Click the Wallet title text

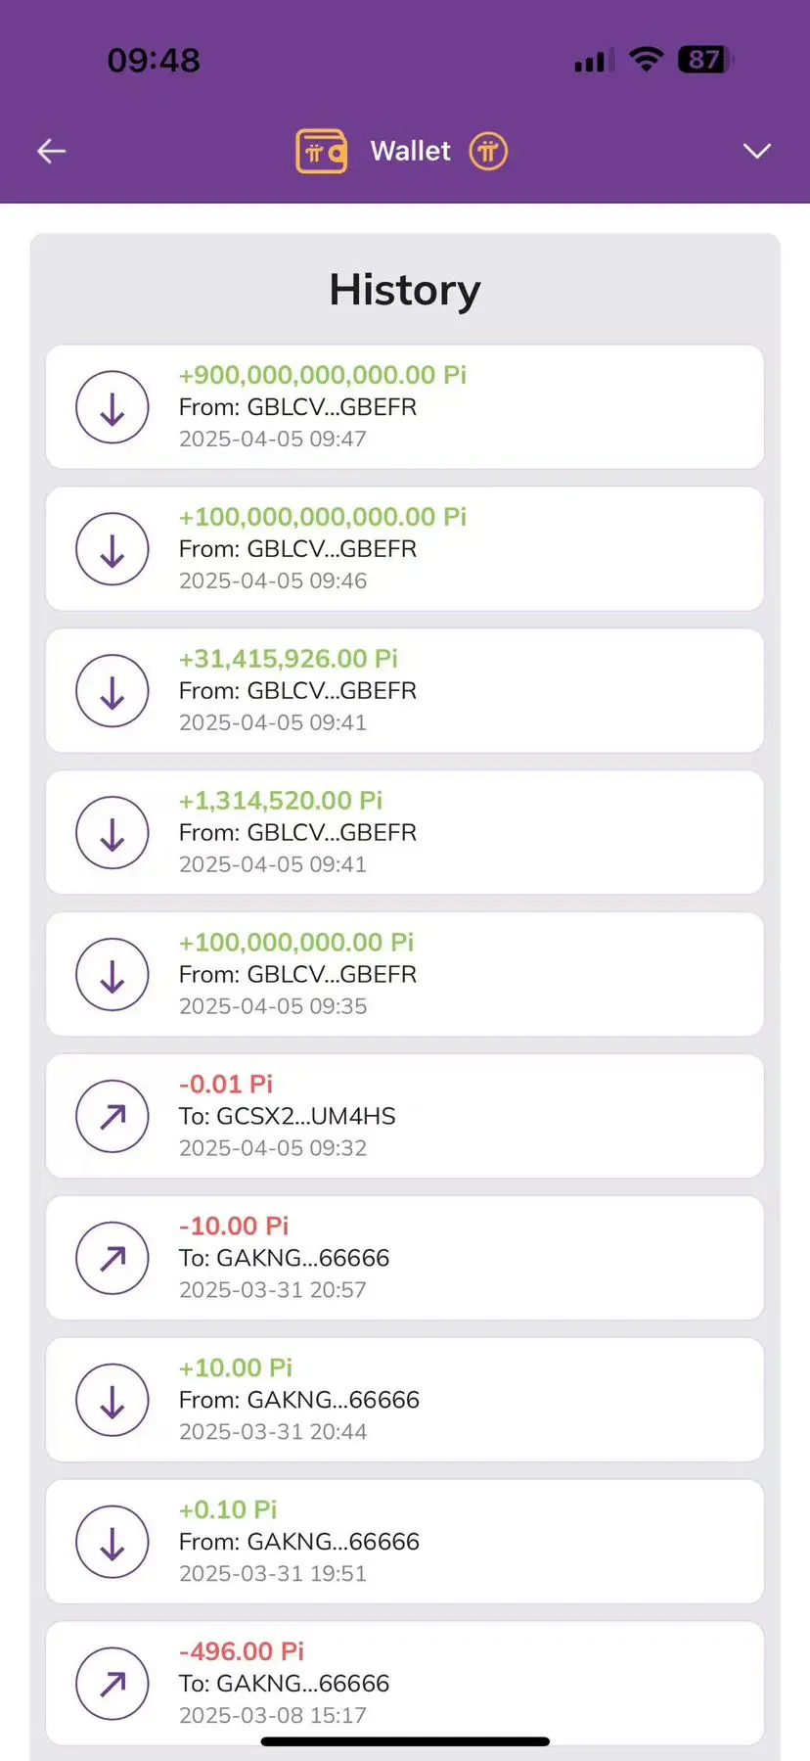point(411,151)
